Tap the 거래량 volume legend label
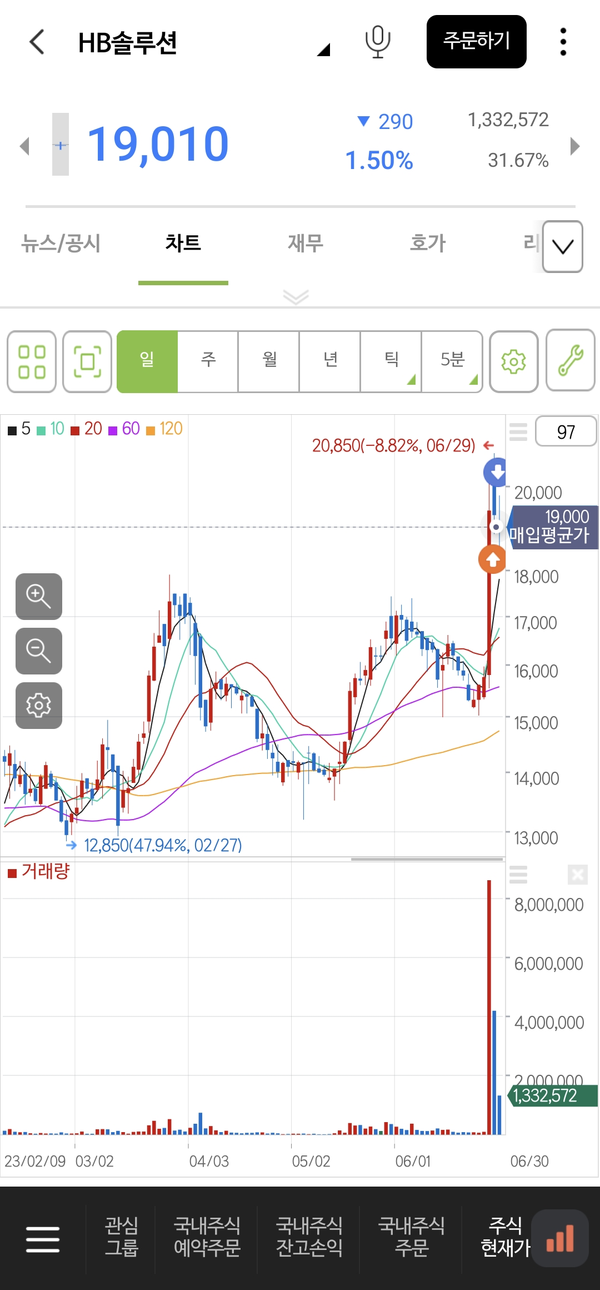600x1290 pixels. (x=46, y=871)
